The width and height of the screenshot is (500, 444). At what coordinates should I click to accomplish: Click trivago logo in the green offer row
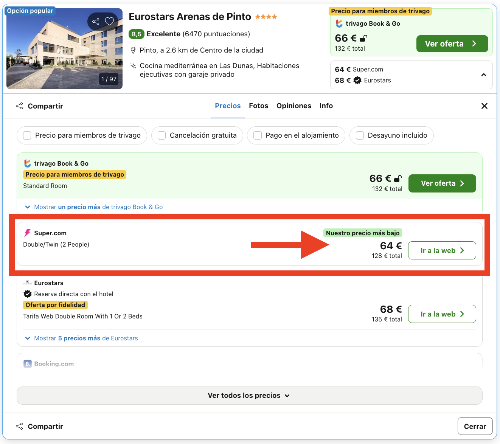pyautogui.click(x=28, y=163)
